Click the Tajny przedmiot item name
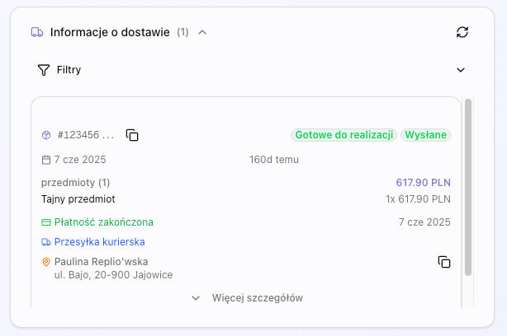This screenshot has width=507, height=336. pyautogui.click(x=78, y=199)
